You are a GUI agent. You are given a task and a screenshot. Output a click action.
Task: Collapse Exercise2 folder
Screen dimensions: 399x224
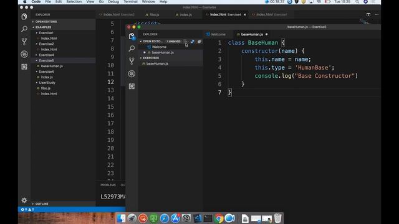click(37, 44)
